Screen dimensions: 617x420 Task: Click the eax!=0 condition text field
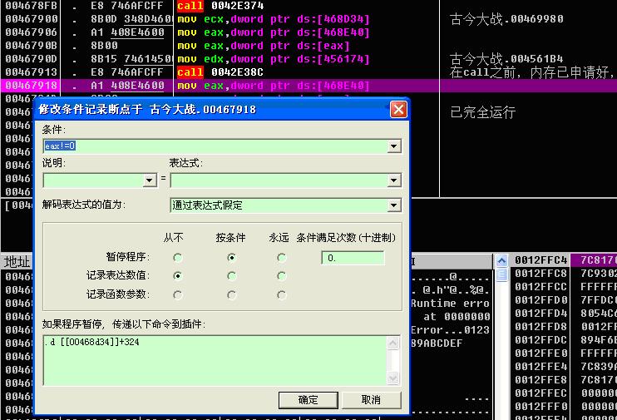coord(215,146)
